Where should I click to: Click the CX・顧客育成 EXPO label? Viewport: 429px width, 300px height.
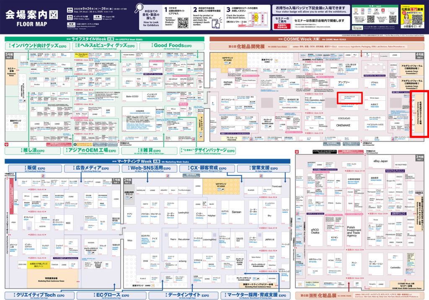[207, 169]
